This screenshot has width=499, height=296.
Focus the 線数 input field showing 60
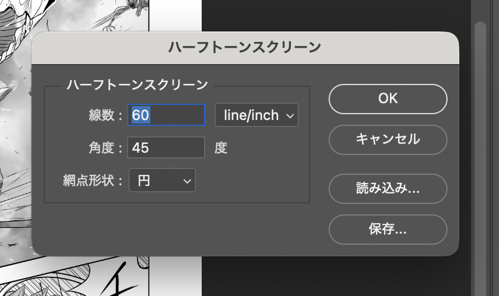coord(166,115)
